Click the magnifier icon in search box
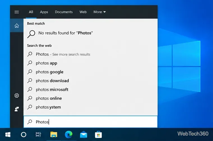Image resolution: width=213 pixels, height=141 pixels. click(x=30, y=122)
